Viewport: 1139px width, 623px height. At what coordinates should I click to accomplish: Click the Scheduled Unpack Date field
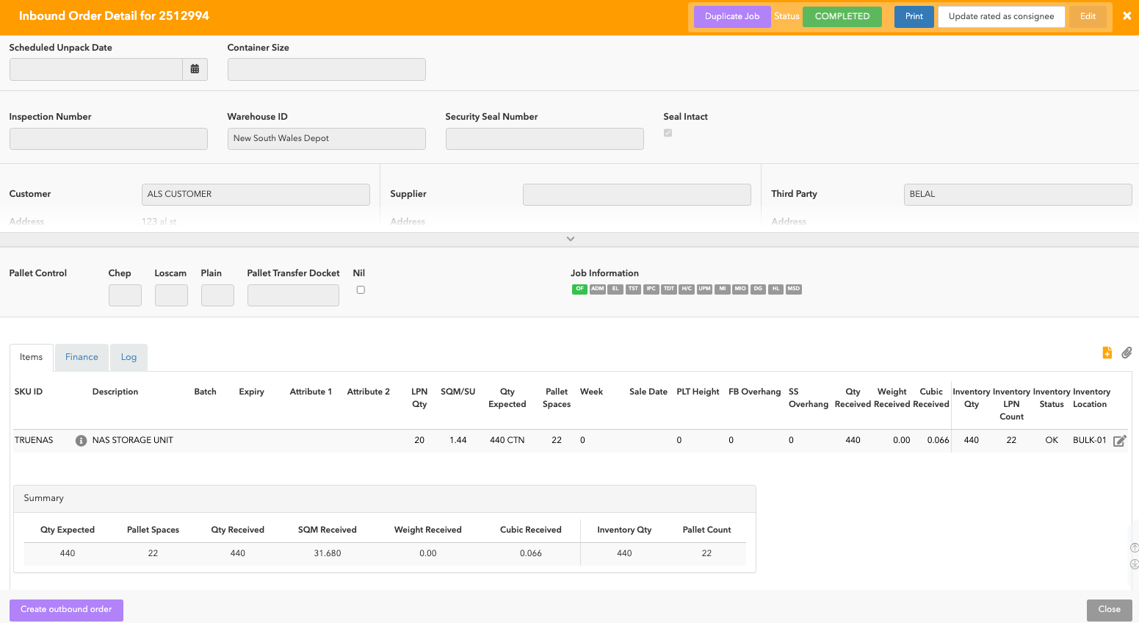click(x=96, y=69)
